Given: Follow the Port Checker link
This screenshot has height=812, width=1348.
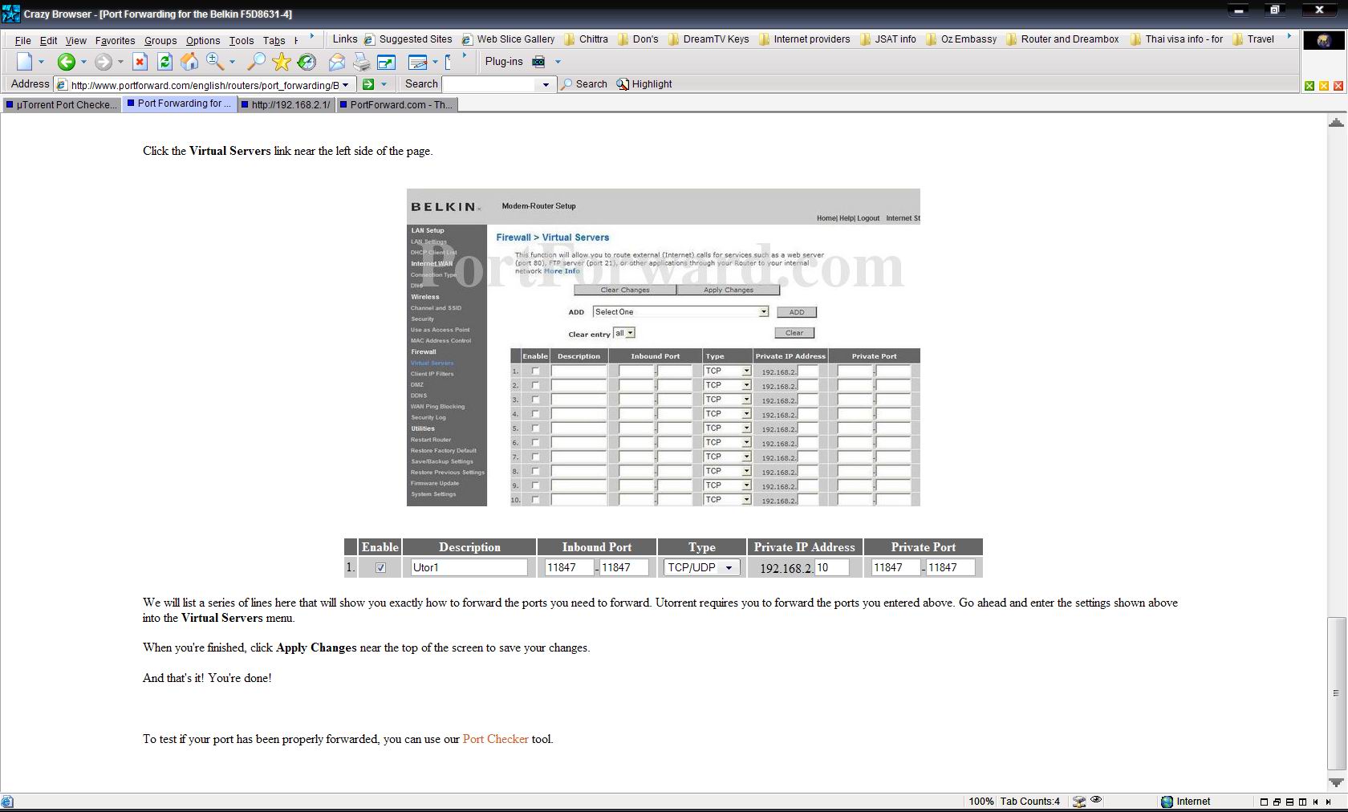Looking at the screenshot, I should point(496,739).
